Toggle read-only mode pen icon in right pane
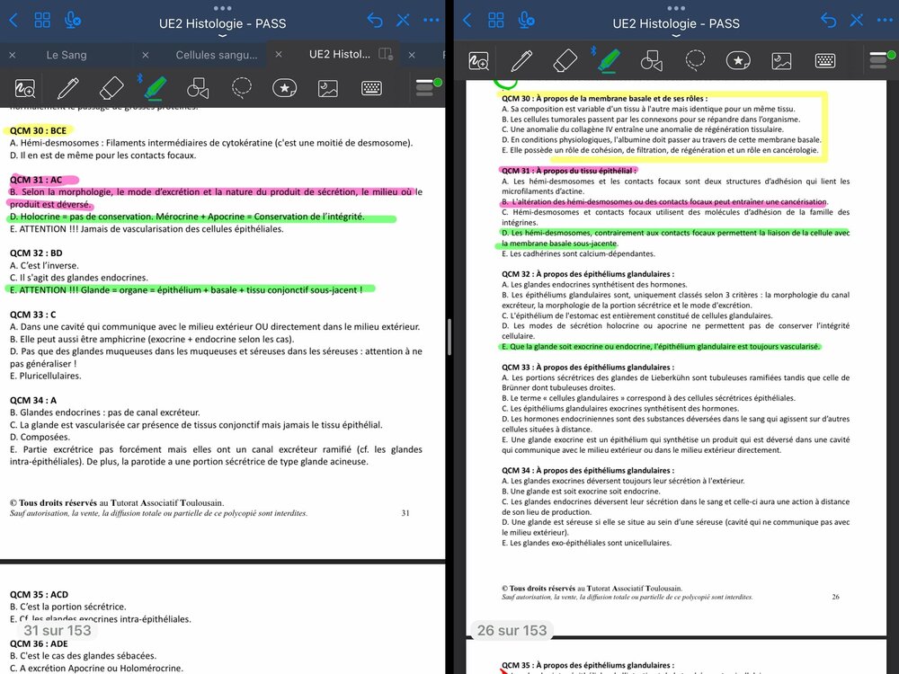 pos(855,20)
